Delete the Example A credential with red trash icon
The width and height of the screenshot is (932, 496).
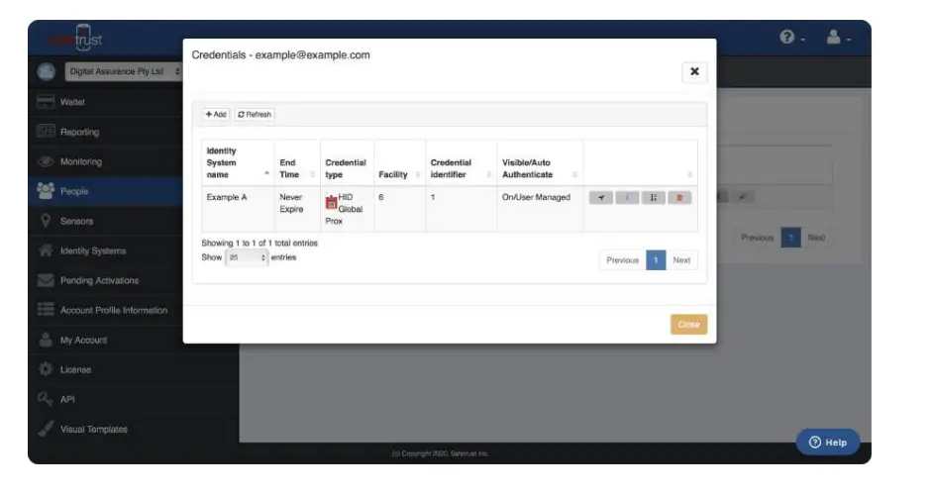coord(679,198)
